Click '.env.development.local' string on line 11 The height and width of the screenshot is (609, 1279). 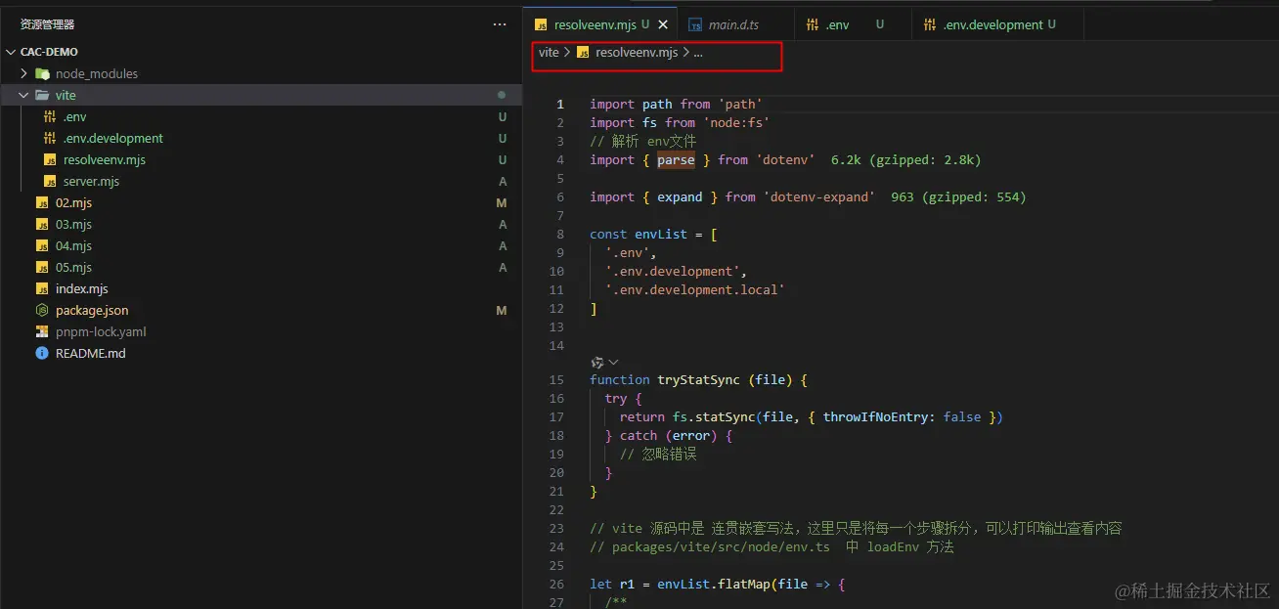click(x=695, y=289)
